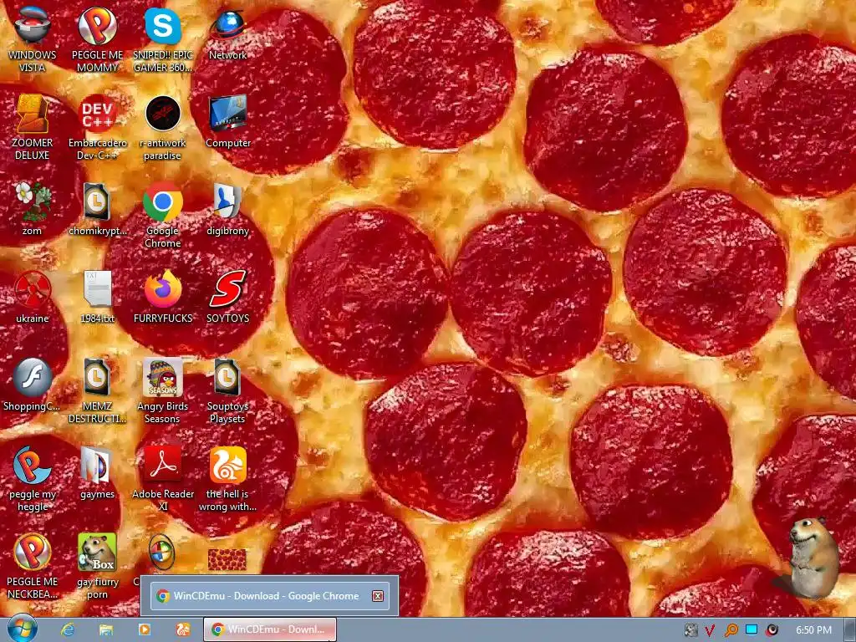Click the orange magnifier tray icon
The width and height of the screenshot is (856, 642).
click(x=731, y=630)
